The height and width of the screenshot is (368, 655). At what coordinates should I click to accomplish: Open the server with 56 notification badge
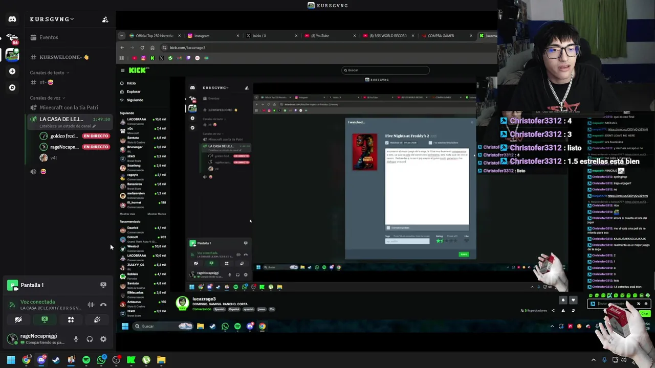tap(12, 39)
